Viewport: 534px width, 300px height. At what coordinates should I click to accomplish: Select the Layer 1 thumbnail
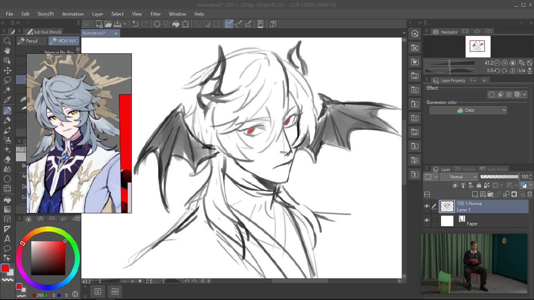click(x=447, y=206)
